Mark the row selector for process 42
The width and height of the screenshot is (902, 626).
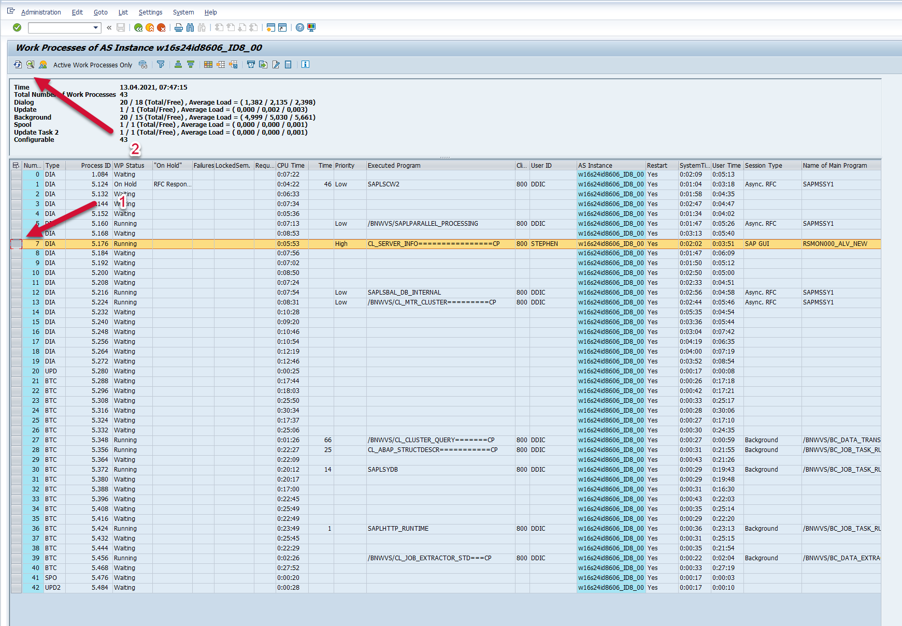(16, 588)
